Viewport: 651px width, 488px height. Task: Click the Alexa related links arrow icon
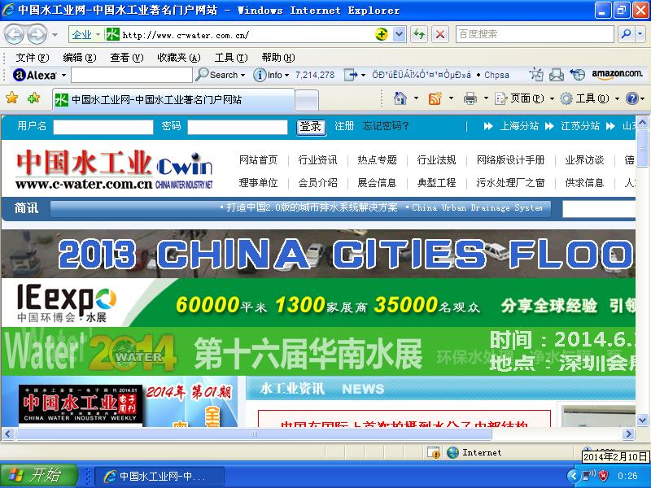(352, 75)
